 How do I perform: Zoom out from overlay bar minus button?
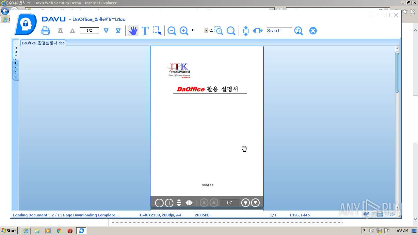159,203
